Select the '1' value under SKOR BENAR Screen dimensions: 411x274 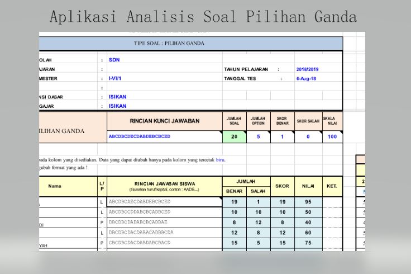283,136
